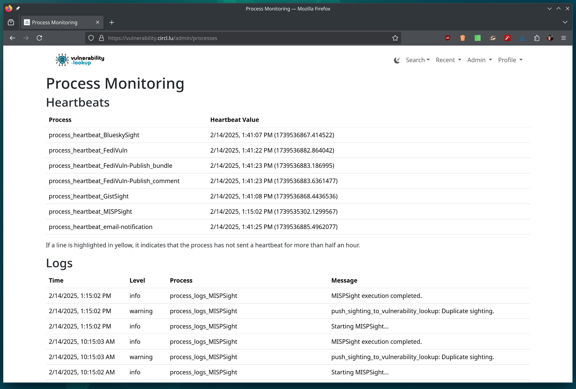Viewport: 576px width, 389px height.
Task: Click the Level column header in Logs
Action: [x=137, y=280]
